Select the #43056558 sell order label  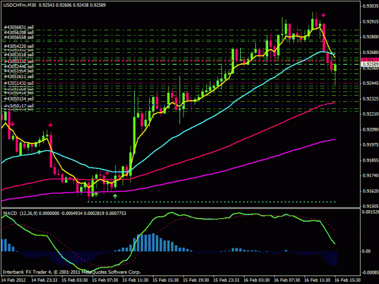click(x=19, y=37)
